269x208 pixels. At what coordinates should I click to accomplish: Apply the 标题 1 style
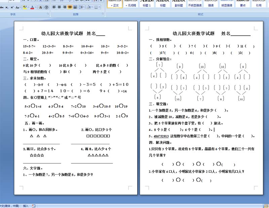(147, 4)
